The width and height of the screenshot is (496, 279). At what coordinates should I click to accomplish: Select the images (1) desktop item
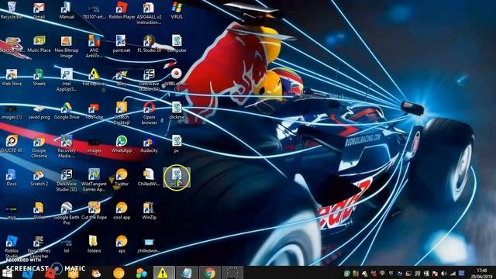pyautogui.click(x=12, y=111)
